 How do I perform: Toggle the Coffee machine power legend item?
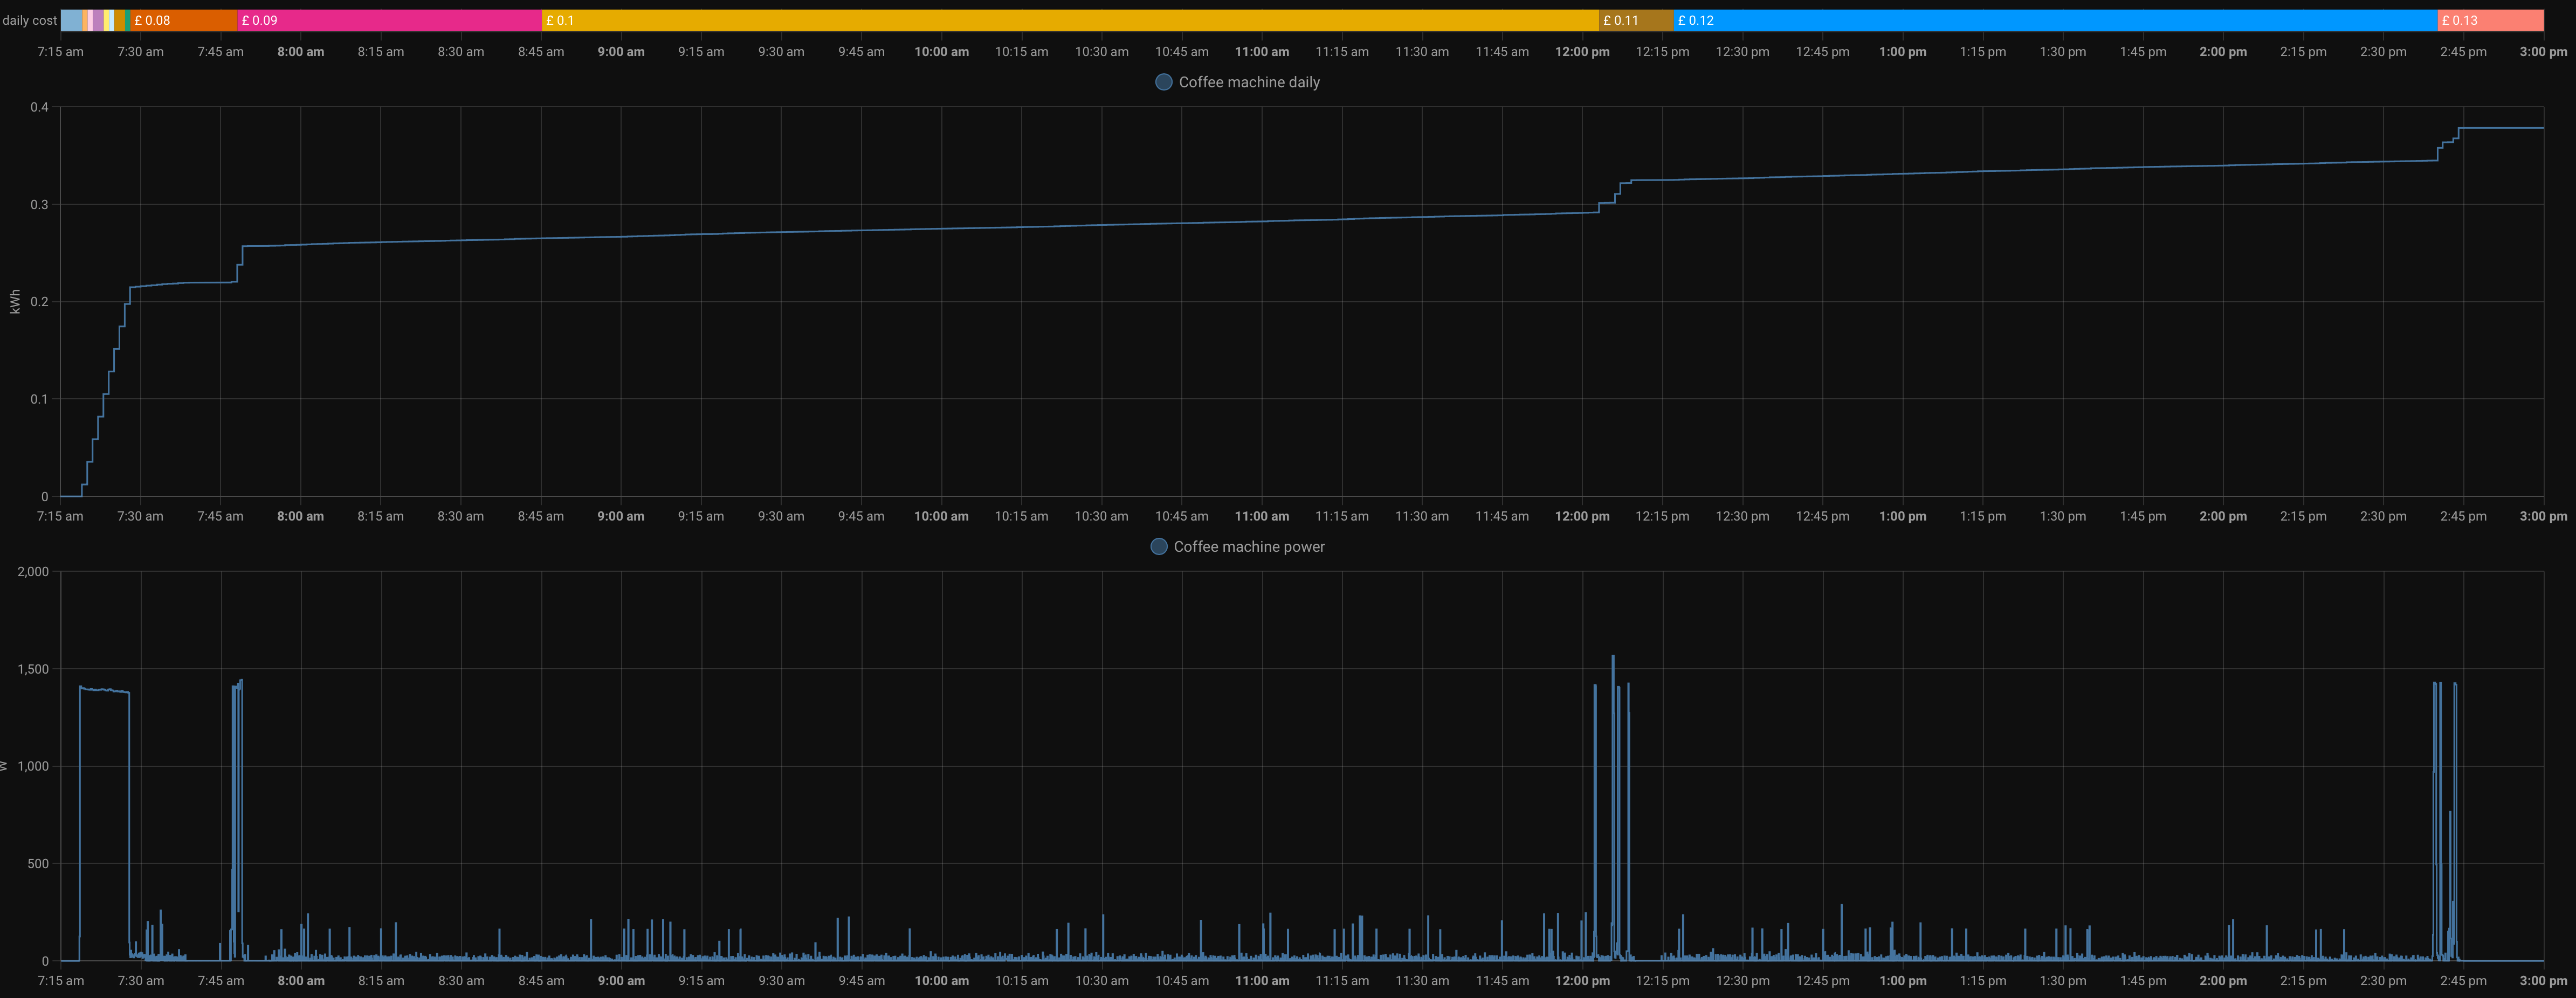[1238, 547]
